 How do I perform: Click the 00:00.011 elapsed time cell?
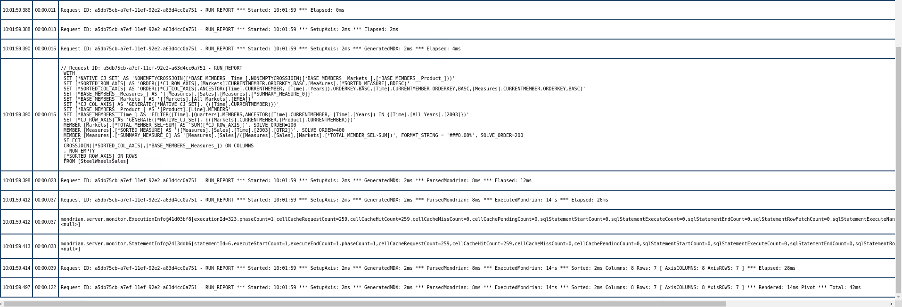point(45,10)
